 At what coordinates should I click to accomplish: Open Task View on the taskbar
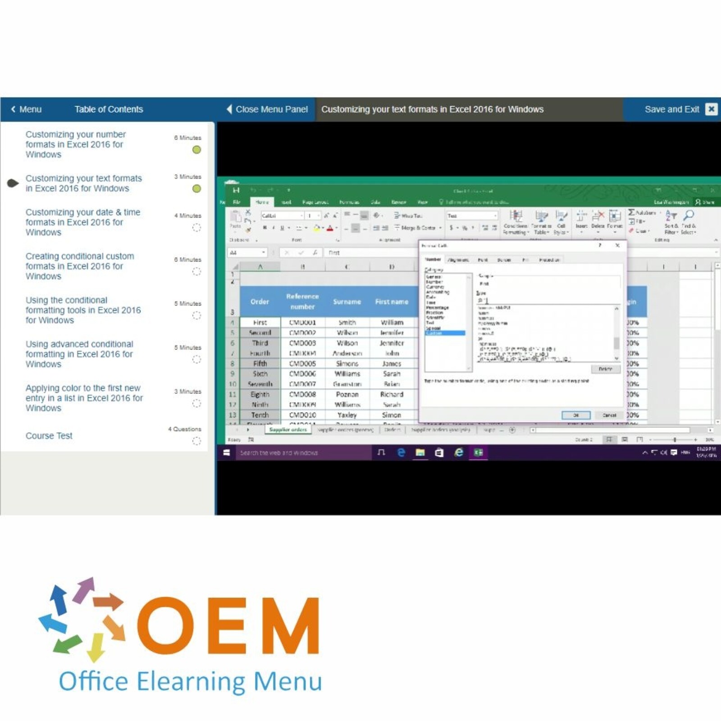point(381,452)
